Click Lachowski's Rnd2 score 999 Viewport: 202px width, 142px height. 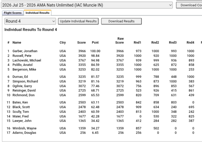156,60
